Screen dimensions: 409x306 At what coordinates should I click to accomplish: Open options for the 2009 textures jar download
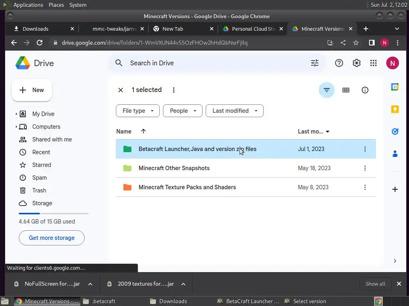(183, 284)
